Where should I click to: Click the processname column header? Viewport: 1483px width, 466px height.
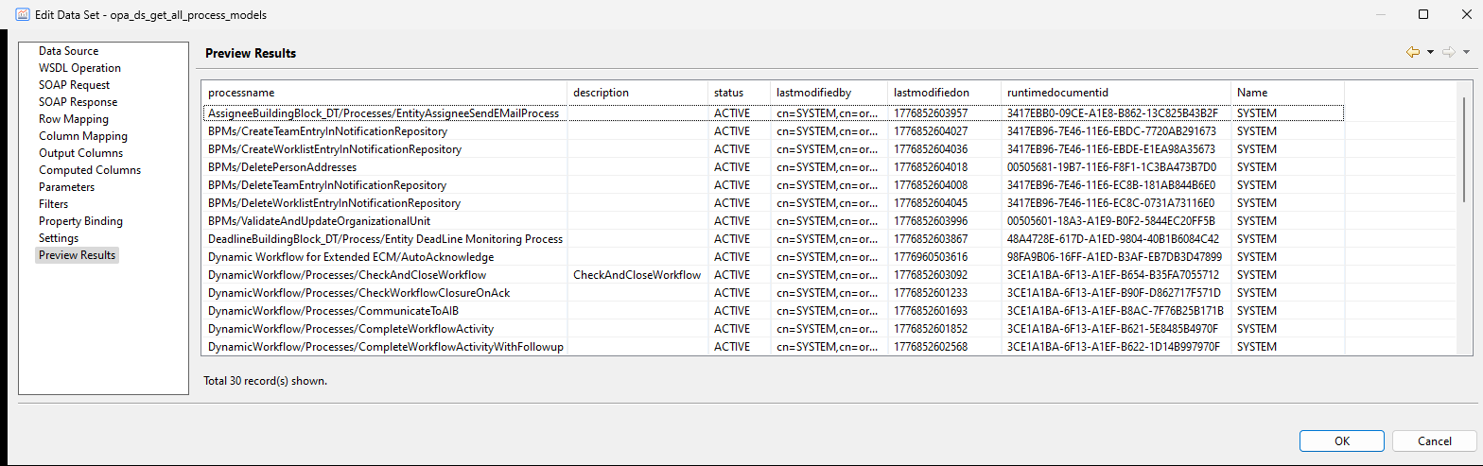coord(384,93)
